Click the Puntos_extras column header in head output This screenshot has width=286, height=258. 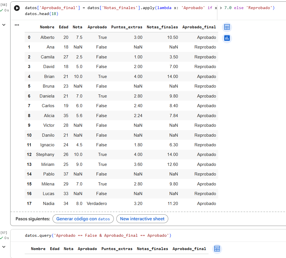(x=127, y=27)
